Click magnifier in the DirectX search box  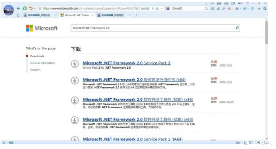point(206,8)
